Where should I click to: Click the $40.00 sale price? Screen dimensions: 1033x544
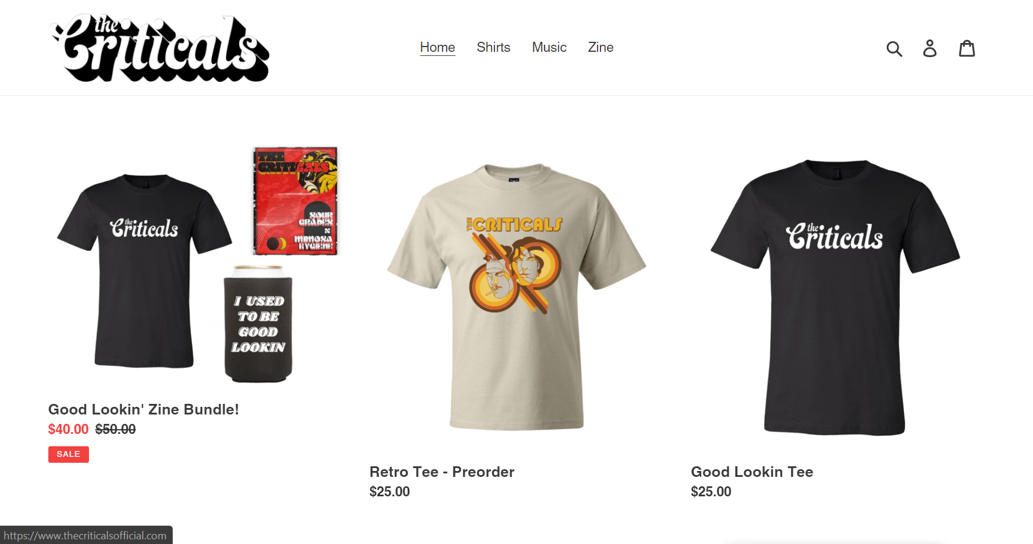(x=68, y=429)
